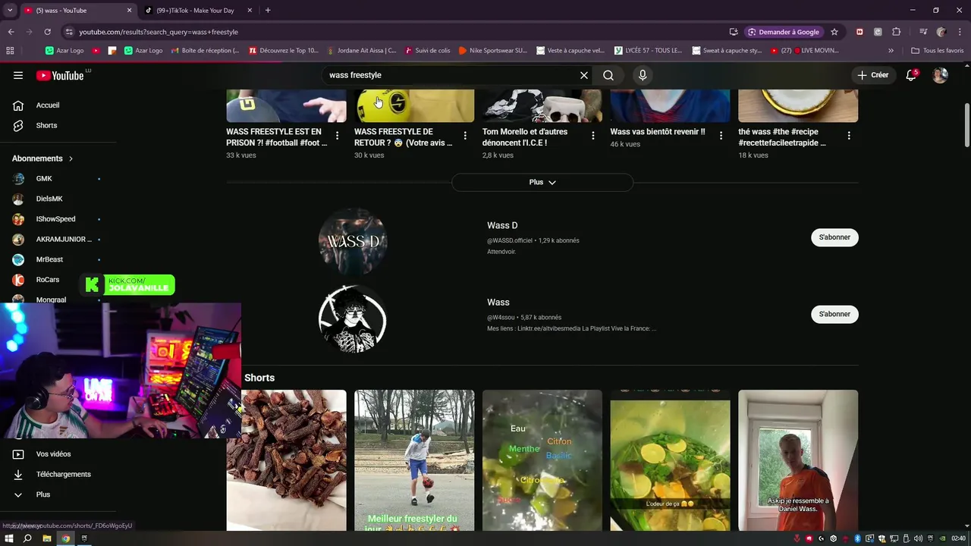Open WASS FREESTYLE EST EN PRISON video title
Image resolution: width=971 pixels, height=546 pixels.
(276, 137)
